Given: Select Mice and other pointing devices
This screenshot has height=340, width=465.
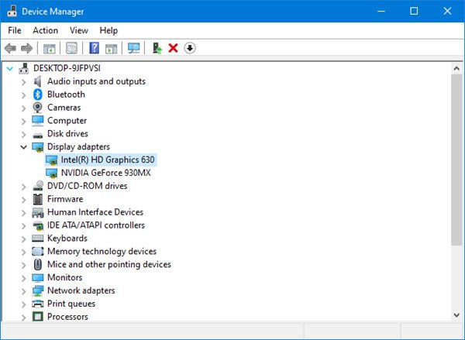Looking at the screenshot, I should point(108,264).
